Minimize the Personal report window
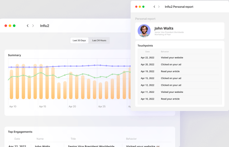 [x=140, y=7]
